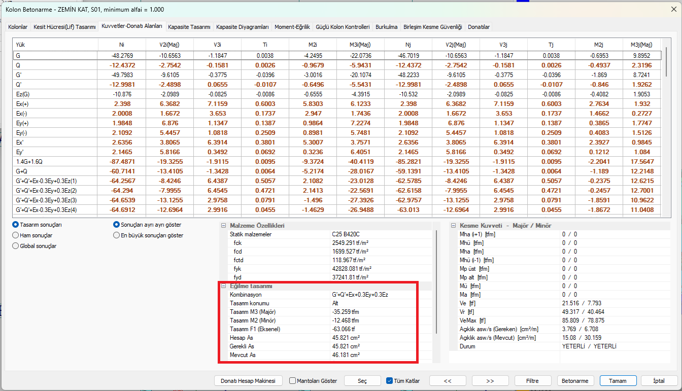
Task: Open the Kapasite Tasarımı tab
Action: click(x=189, y=27)
